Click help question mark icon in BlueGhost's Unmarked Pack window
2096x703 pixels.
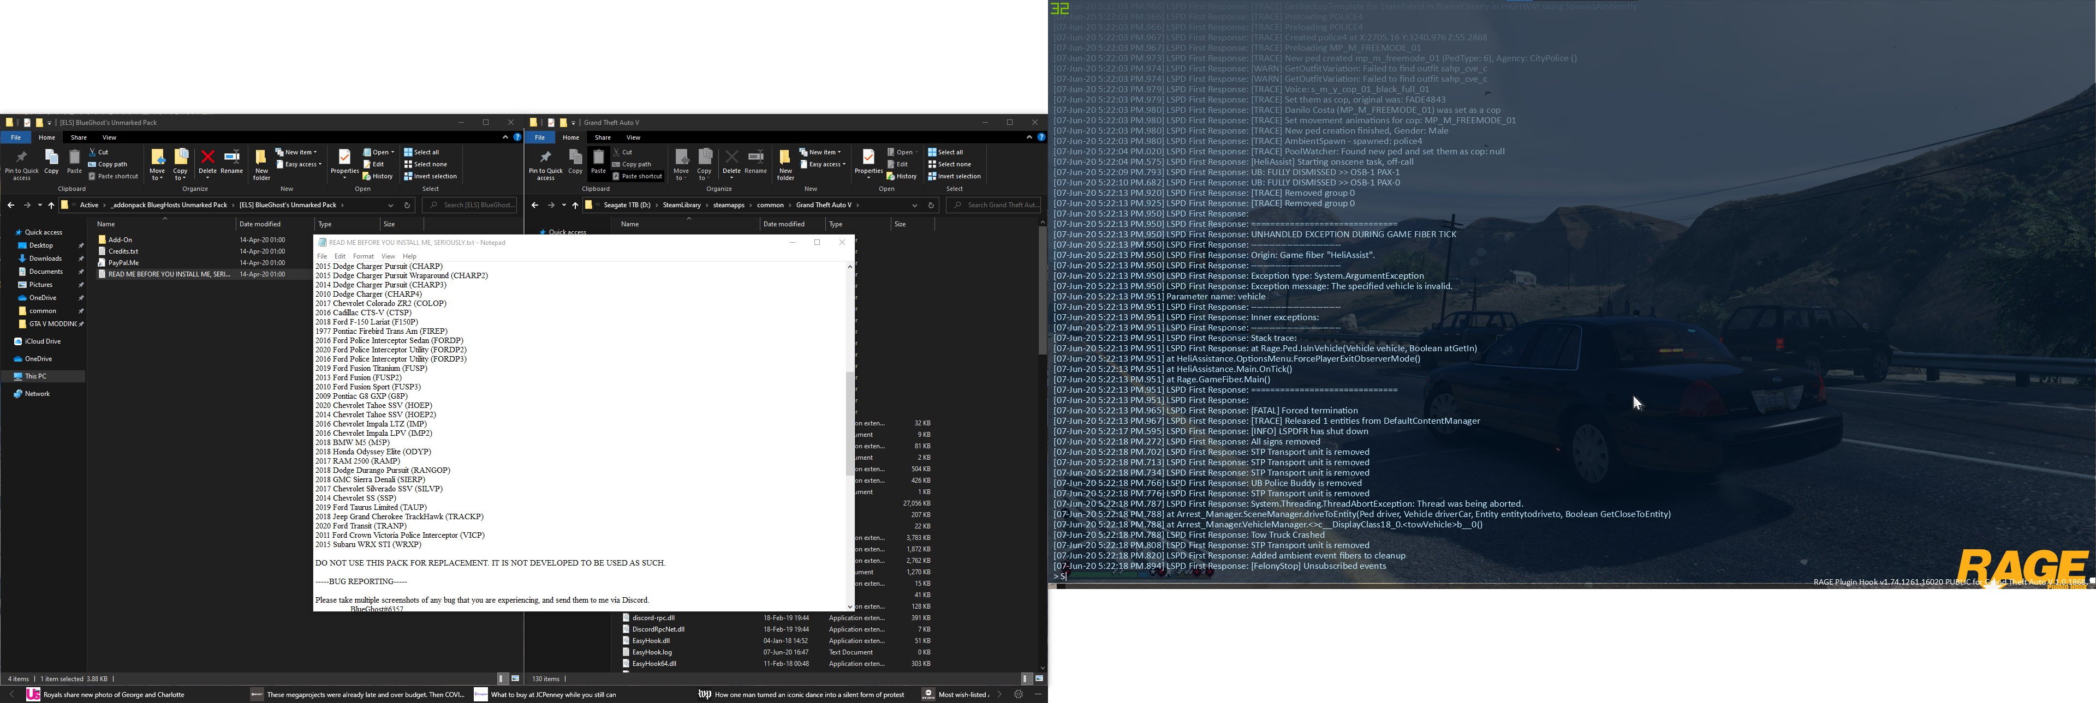(517, 137)
